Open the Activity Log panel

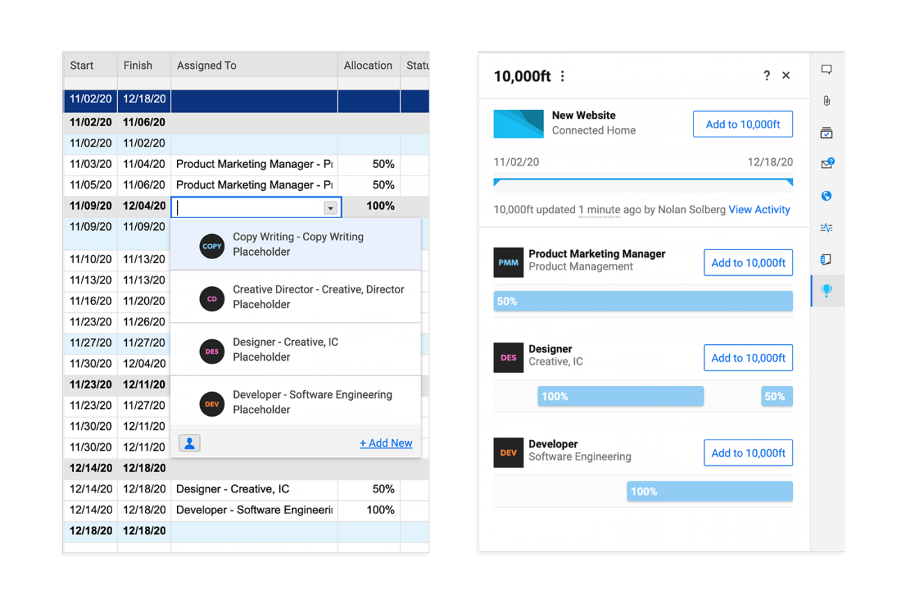pos(827,227)
